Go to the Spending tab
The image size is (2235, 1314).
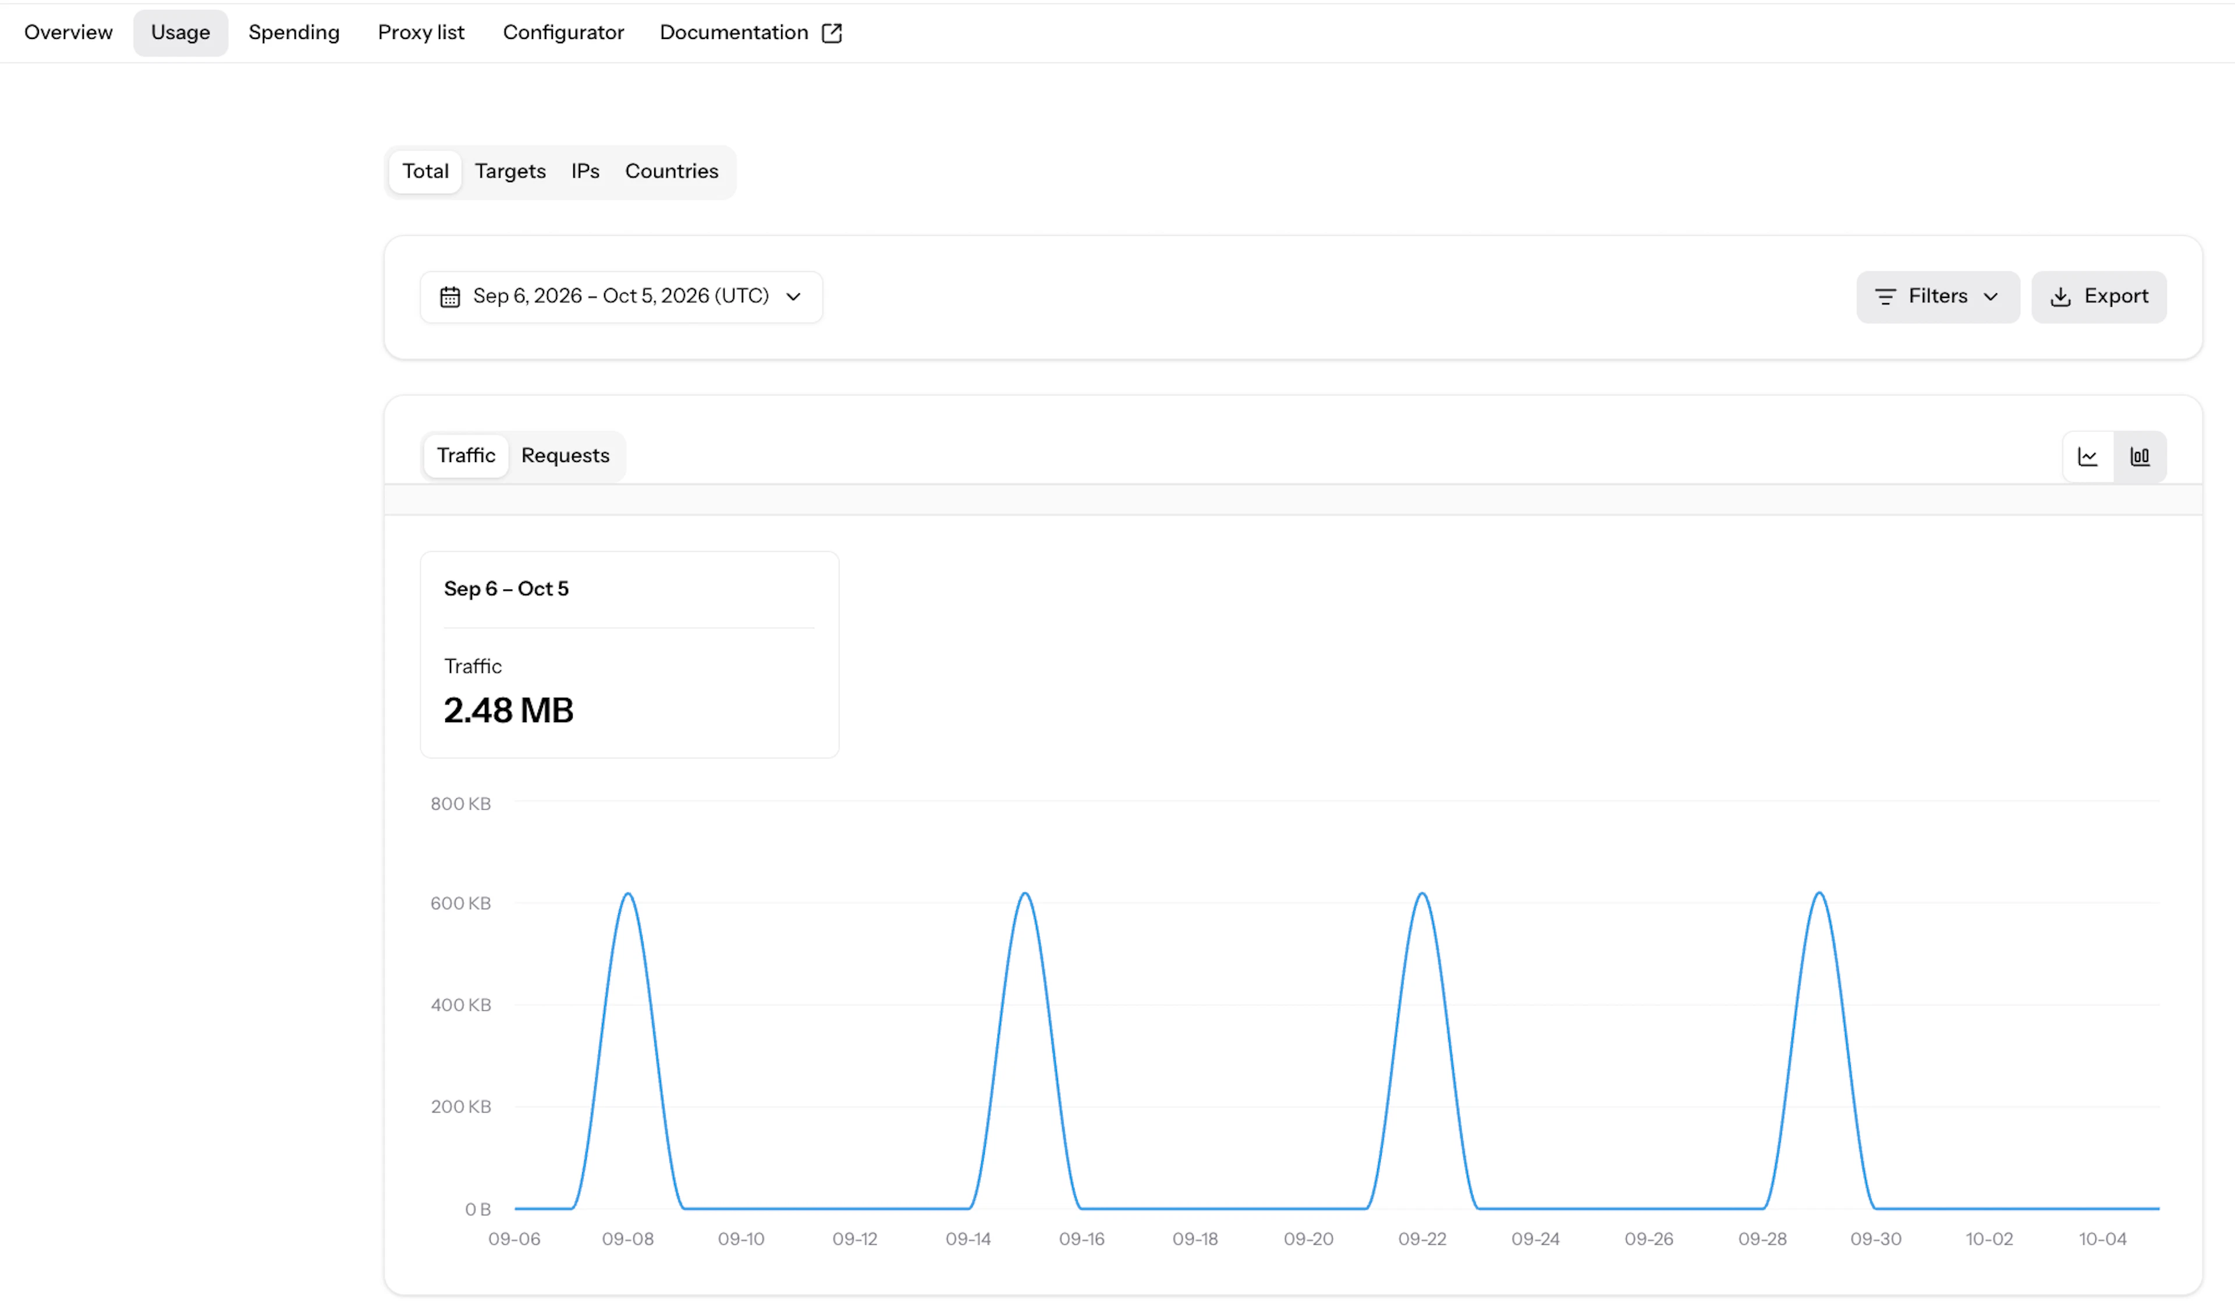293,33
